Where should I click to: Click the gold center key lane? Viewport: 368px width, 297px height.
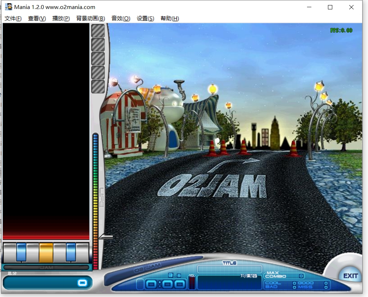(46, 253)
